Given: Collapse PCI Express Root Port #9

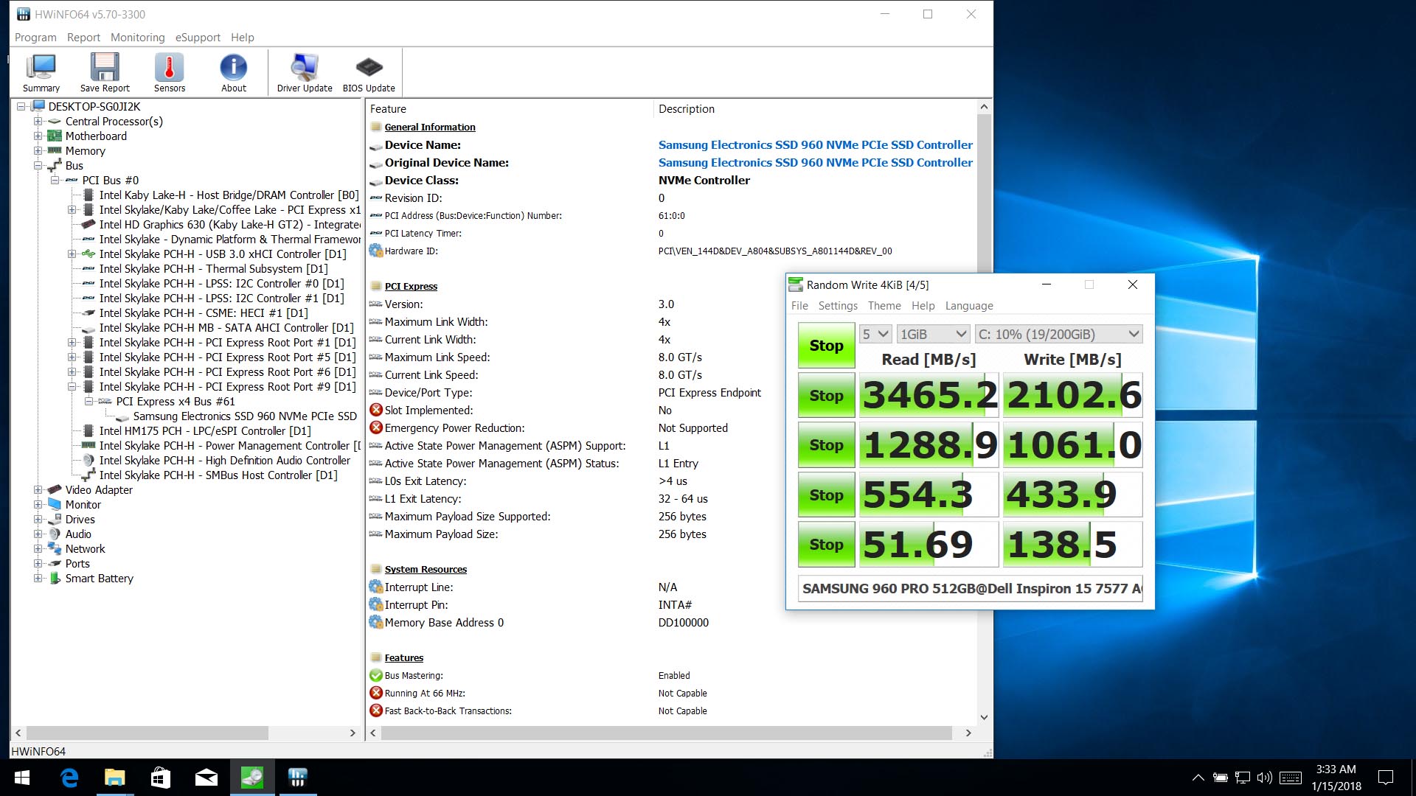Looking at the screenshot, I should click(72, 387).
